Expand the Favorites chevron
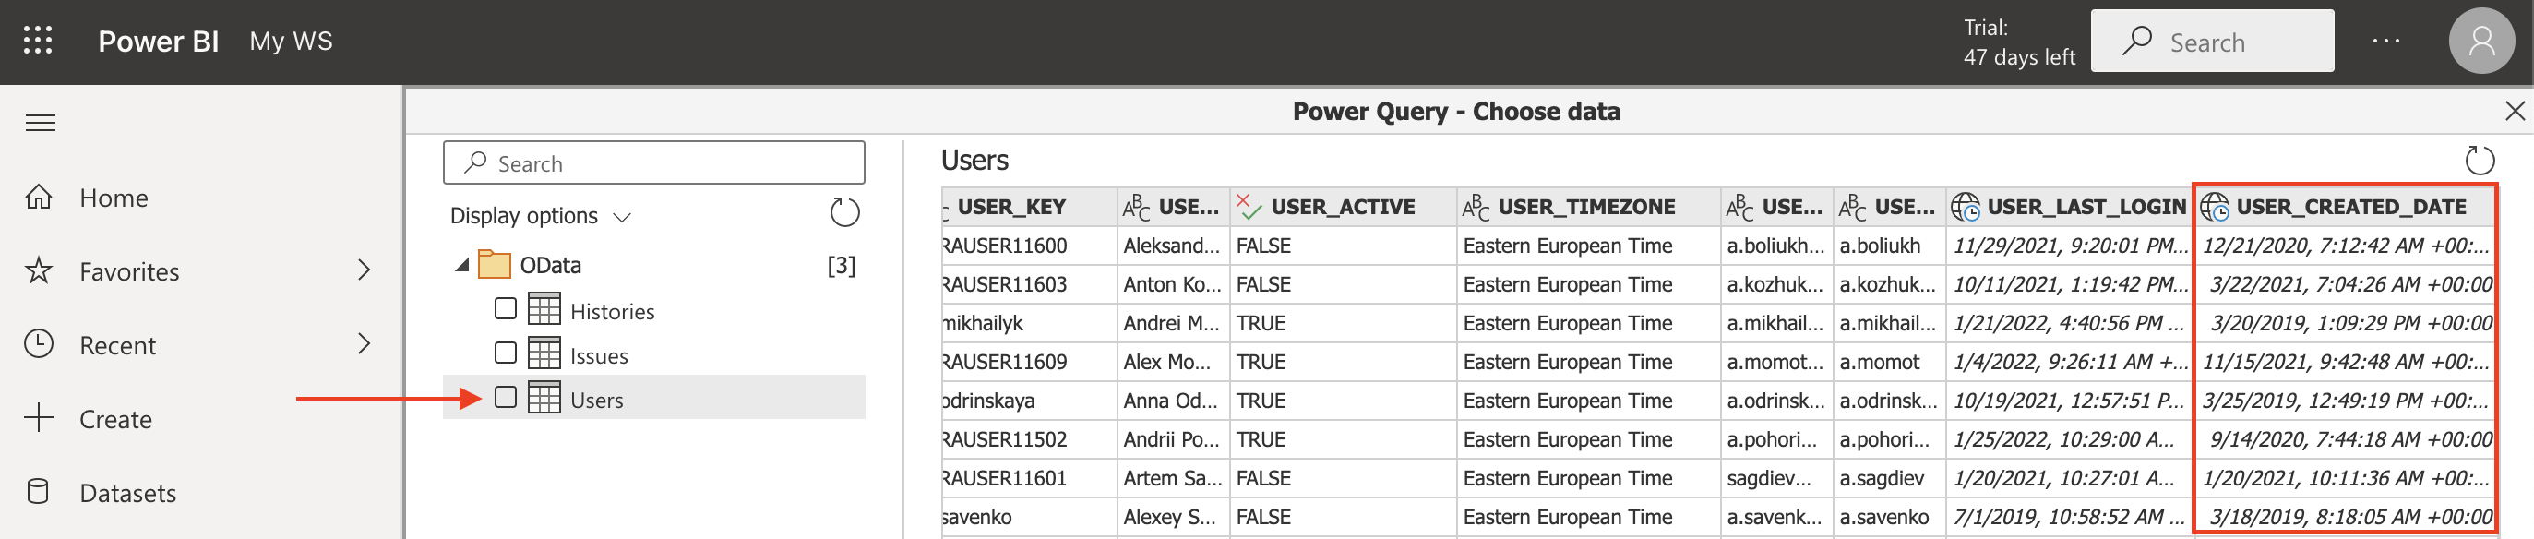Image resolution: width=2534 pixels, height=539 pixels. tap(364, 270)
